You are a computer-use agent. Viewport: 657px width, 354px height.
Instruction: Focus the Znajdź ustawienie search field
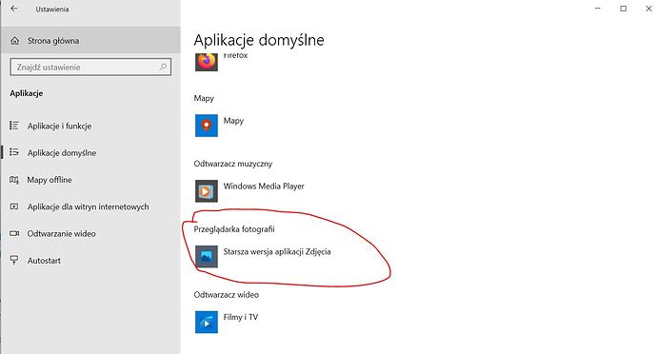[x=90, y=67]
